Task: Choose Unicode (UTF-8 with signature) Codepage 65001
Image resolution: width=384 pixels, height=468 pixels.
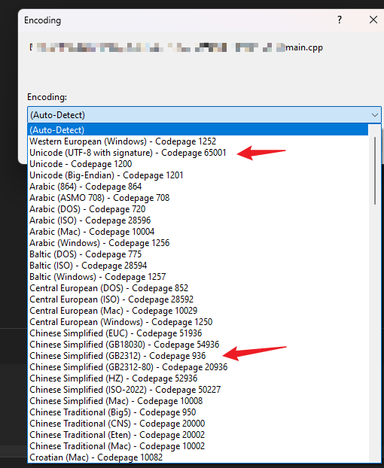Action: click(198, 153)
